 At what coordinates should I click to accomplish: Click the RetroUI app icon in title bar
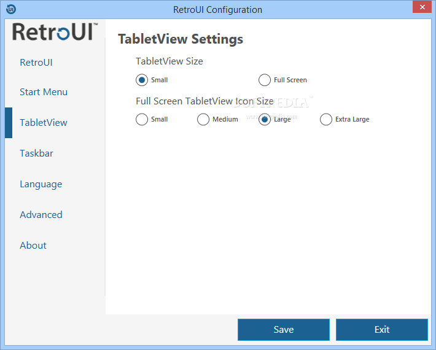coord(11,9)
